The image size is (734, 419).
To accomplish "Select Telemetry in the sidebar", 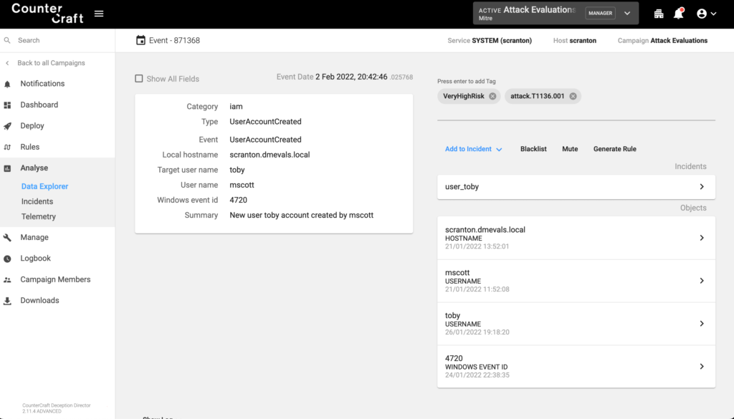I will point(38,216).
